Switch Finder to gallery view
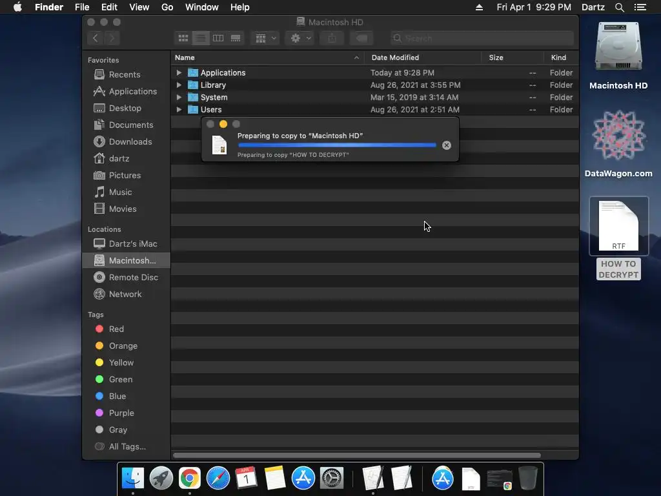Image resolution: width=661 pixels, height=496 pixels. (236, 38)
